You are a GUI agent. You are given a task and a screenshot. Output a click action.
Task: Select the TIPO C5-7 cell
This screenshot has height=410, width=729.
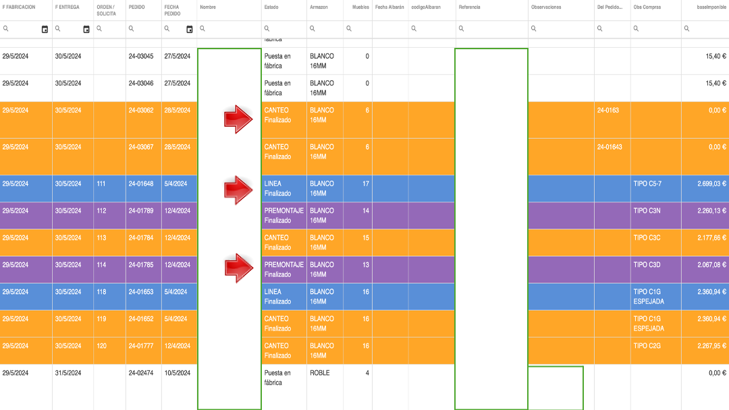(x=648, y=184)
